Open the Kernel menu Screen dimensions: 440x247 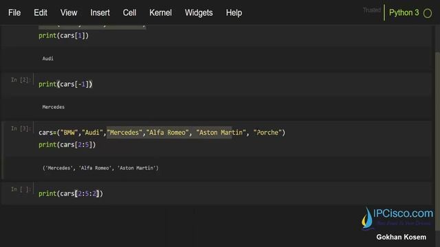coord(160,12)
